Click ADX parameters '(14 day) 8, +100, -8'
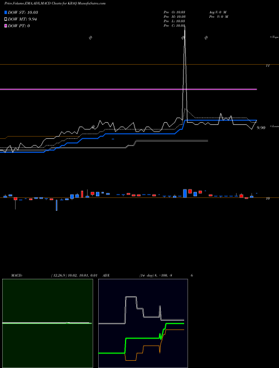The image size is (279, 368). [x=156, y=275]
